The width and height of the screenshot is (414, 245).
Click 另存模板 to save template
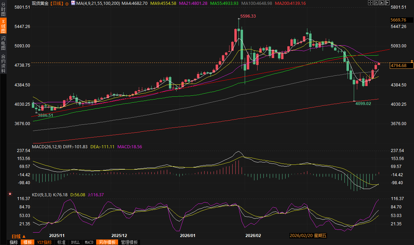click(107, 242)
